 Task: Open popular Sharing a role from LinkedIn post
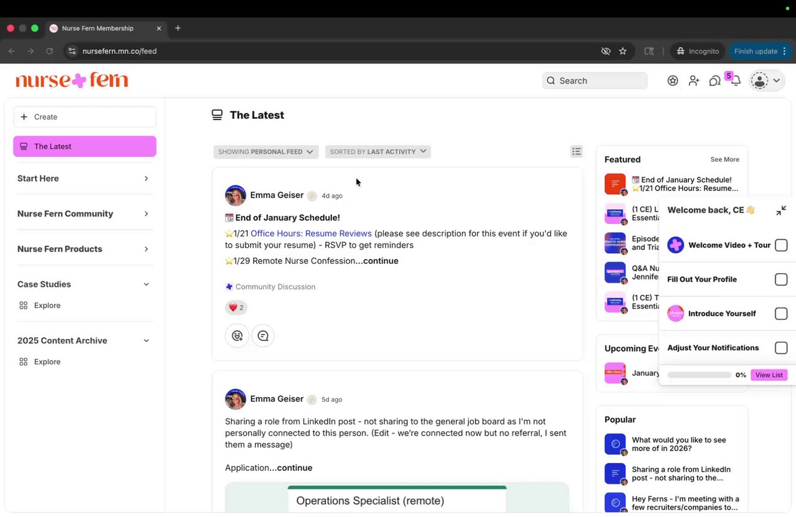point(672,474)
